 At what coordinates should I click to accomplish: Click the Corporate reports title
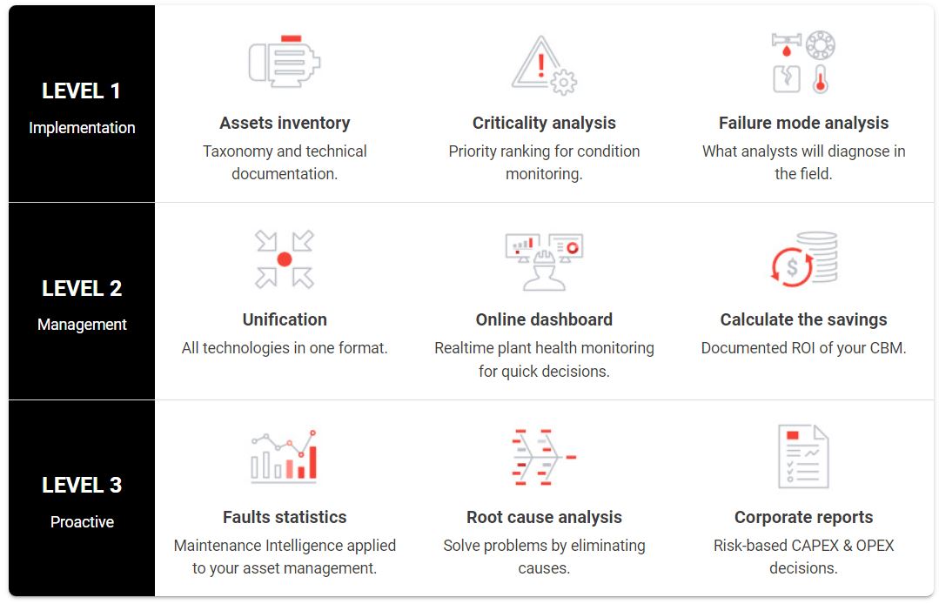pyautogui.click(x=803, y=517)
